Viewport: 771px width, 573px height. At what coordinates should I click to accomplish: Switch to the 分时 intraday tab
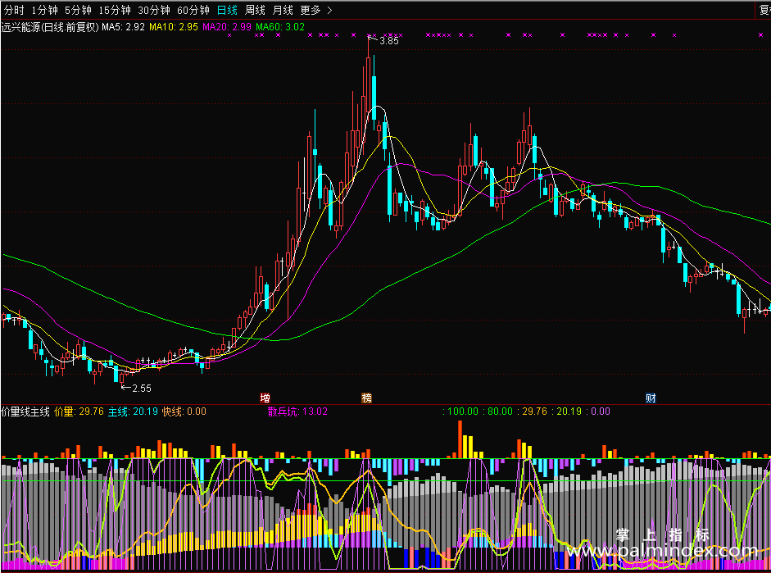(x=14, y=10)
